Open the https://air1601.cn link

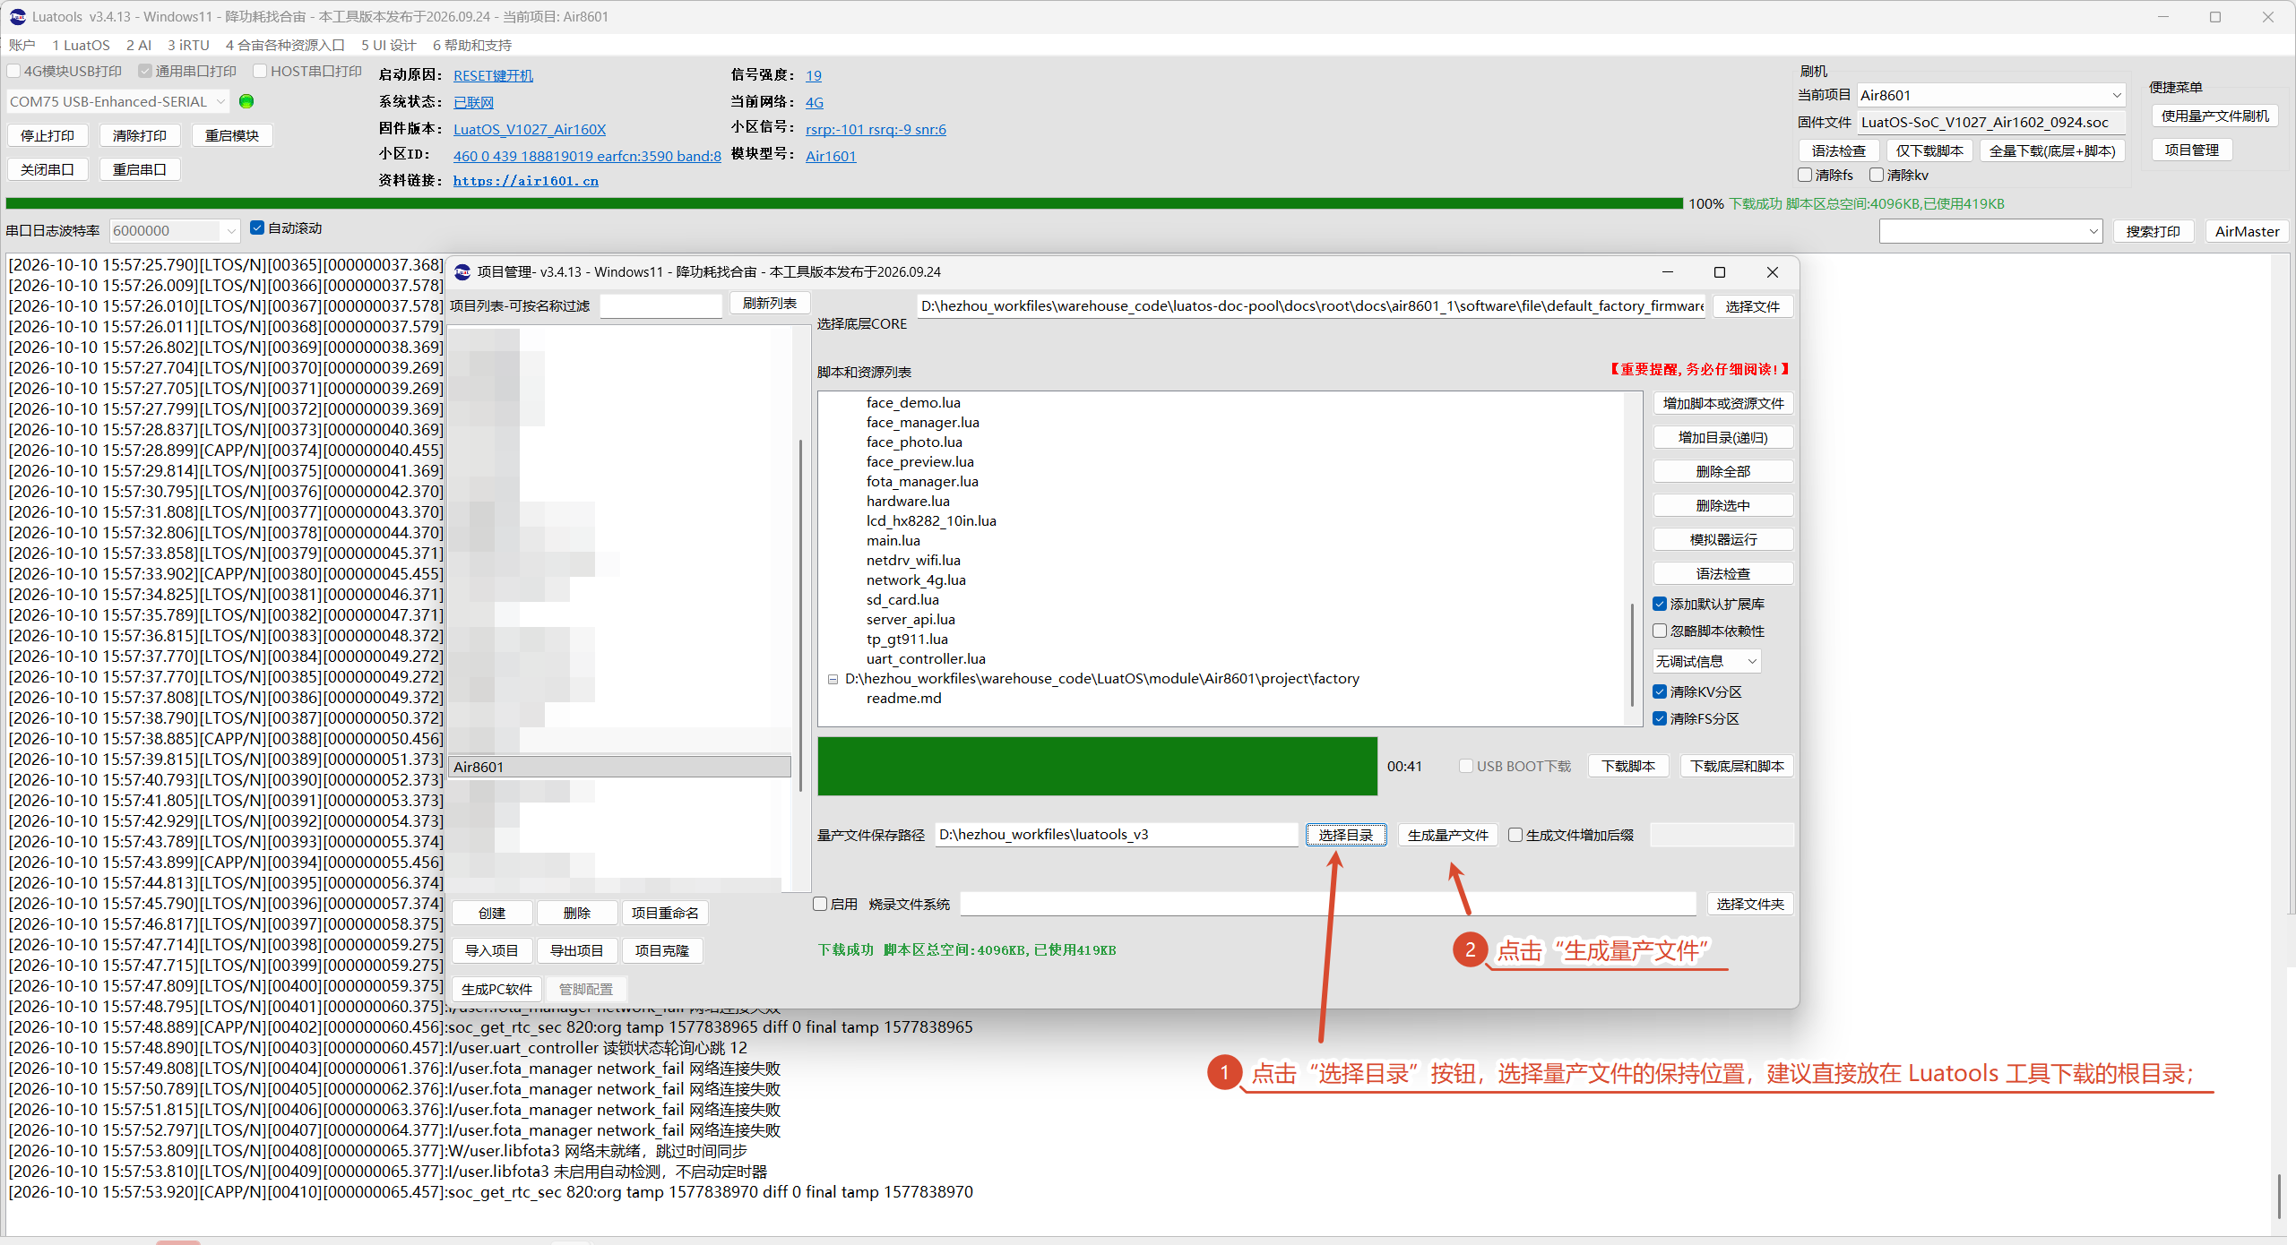coord(526,181)
